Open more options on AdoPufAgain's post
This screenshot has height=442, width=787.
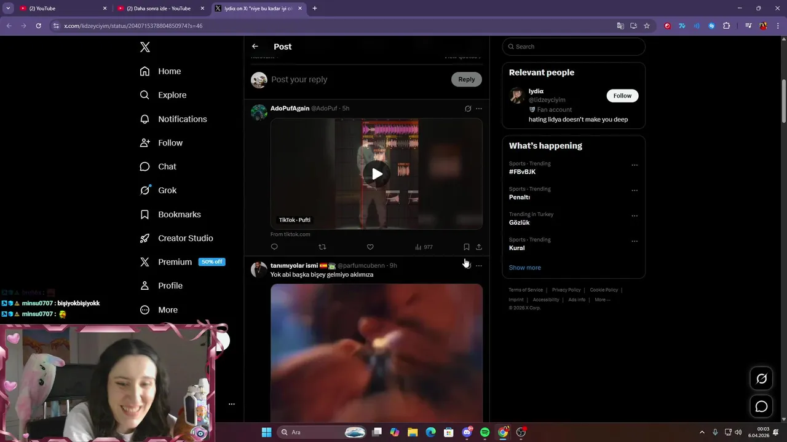[479, 109]
